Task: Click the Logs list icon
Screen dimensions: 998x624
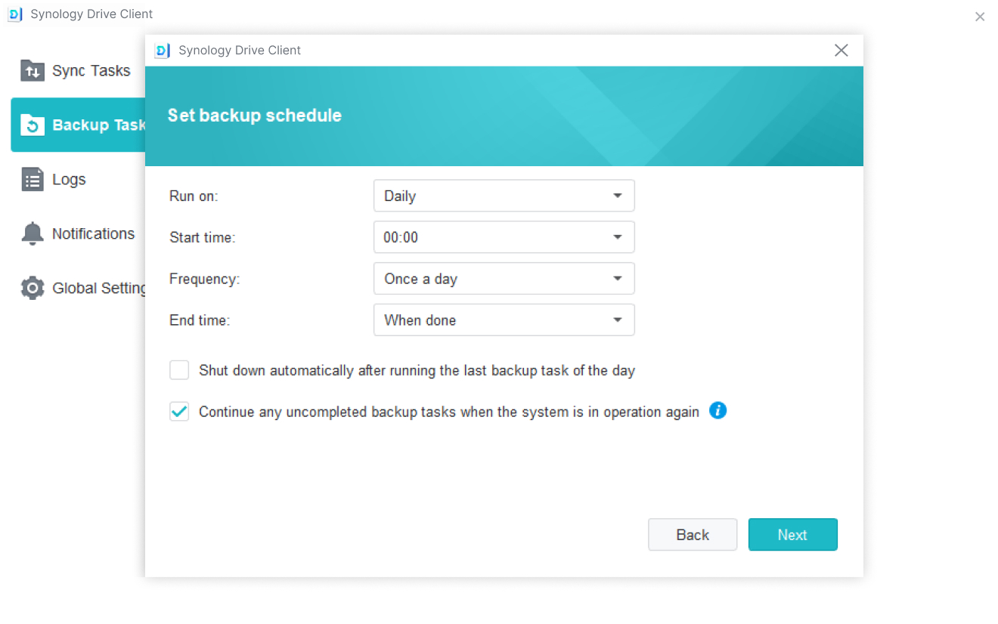Action: (x=33, y=180)
